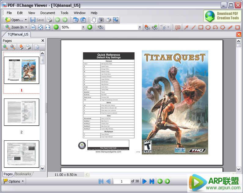Image resolution: width=243 pixels, height=193 pixels.
Task: Close the Pages panel
Action: pos(43,41)
